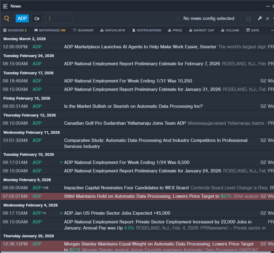Screen dimensions: 274x253
Task: Open the Sources filter dropdown
Action: tap(15, 30)
